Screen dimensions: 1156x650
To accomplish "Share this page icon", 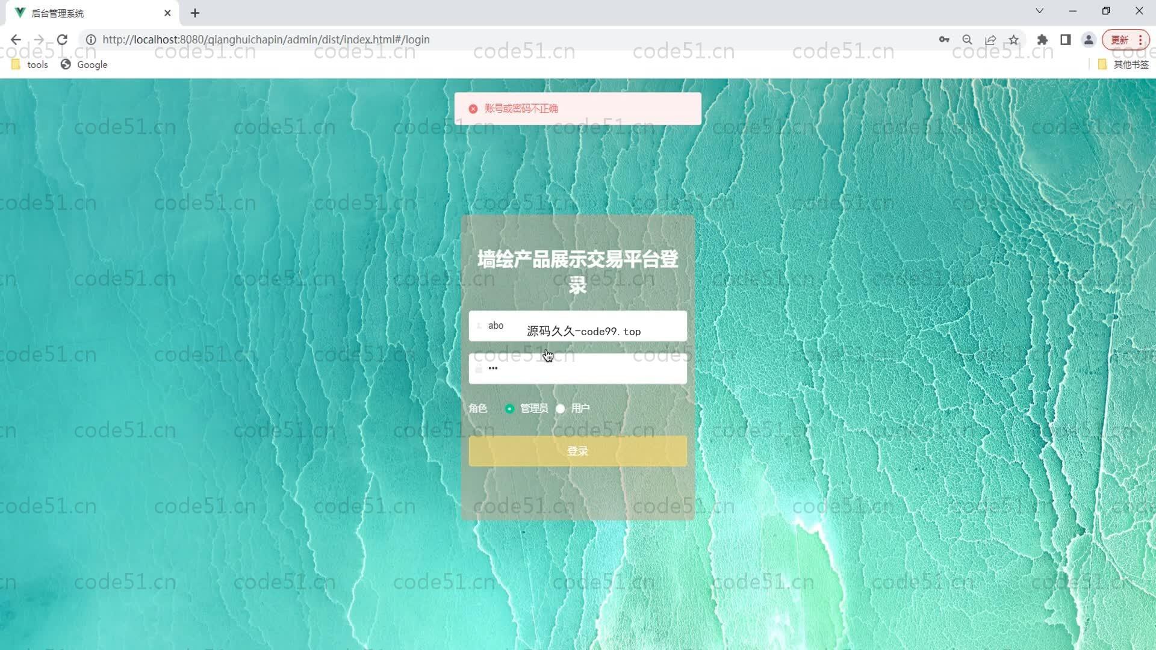I will [990, 40].
